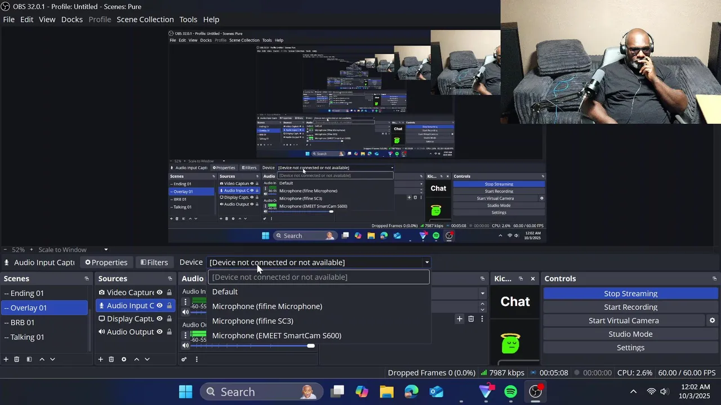Open transition properties three-dot menu

coord(482,319)
